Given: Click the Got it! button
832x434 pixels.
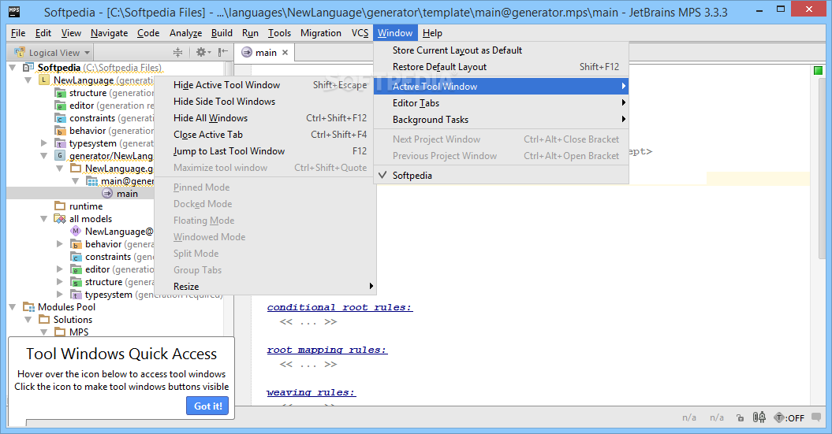Looking at the screenshot, I should 207,406.
